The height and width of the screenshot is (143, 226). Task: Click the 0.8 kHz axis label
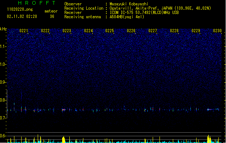3,100
